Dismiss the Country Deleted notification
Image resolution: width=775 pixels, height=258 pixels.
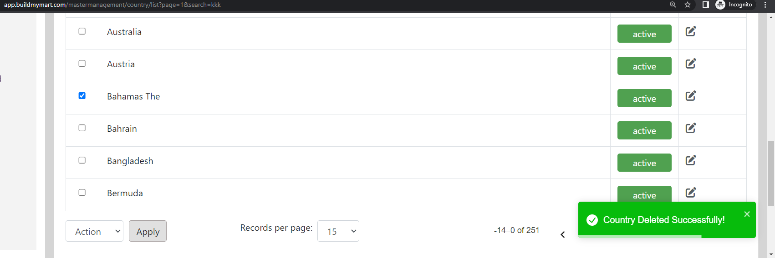tap(747, 214)
